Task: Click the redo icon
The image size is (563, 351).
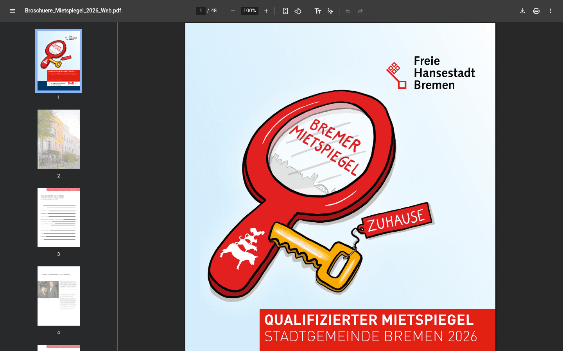Action: (x=360, y=11)
